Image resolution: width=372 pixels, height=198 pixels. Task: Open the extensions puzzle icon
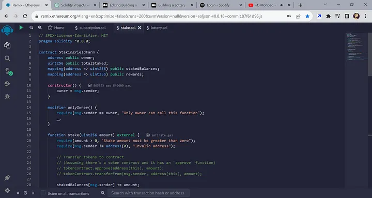click(x=329, y=16)
